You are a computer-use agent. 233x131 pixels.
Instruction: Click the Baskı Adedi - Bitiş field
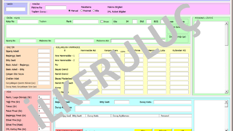tap(44, 69)
